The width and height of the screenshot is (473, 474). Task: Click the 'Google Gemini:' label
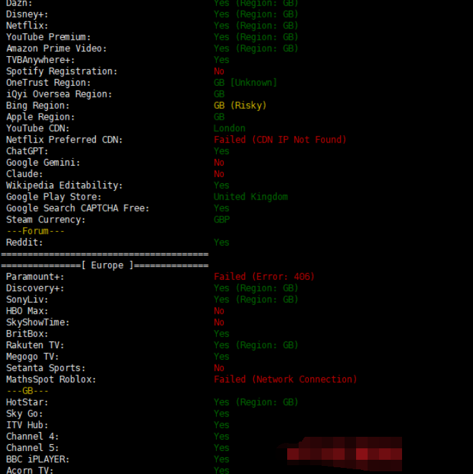[x=43, y=162]
